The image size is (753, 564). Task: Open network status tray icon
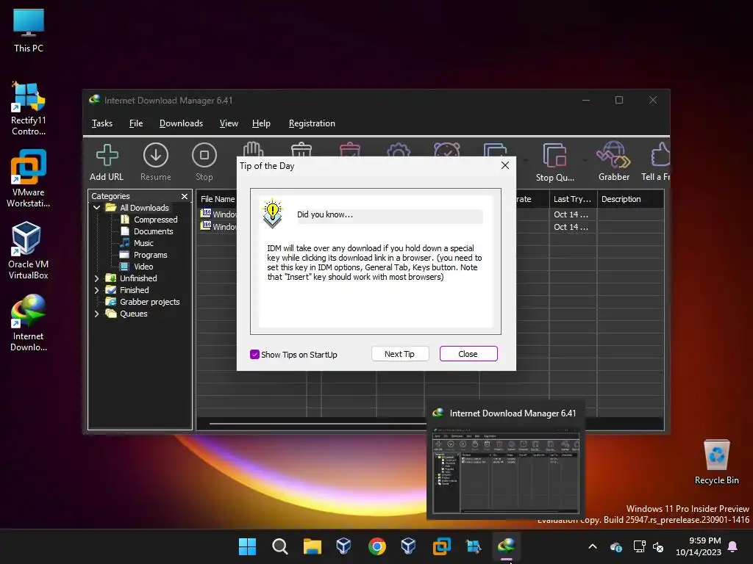pos(640,546)
